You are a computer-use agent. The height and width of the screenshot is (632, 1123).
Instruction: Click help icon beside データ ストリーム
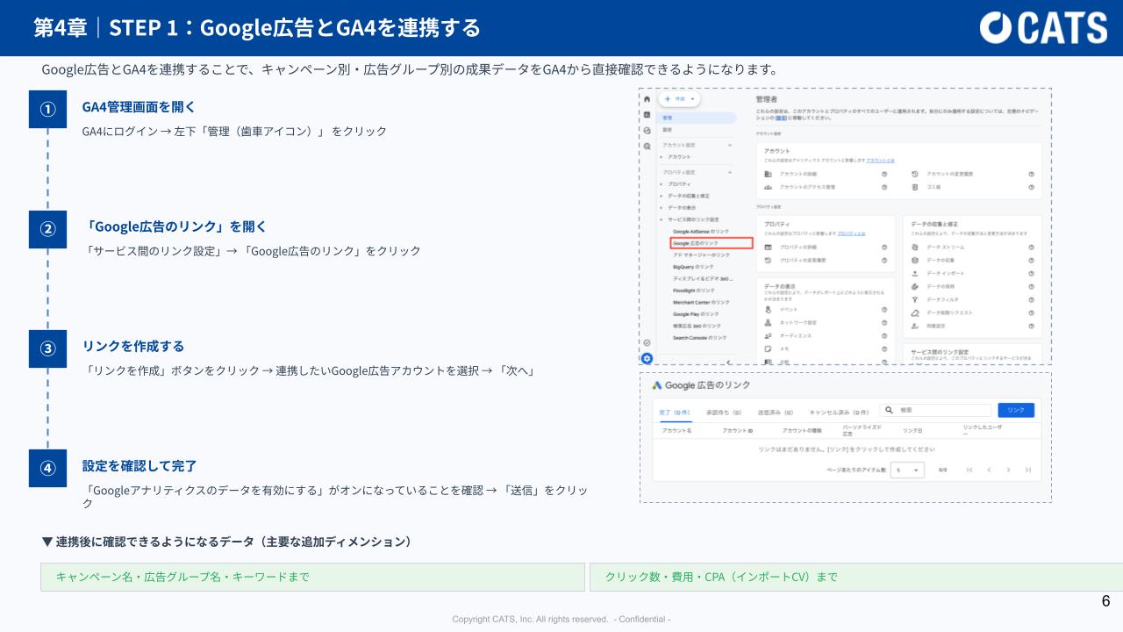pos(1031,248)
